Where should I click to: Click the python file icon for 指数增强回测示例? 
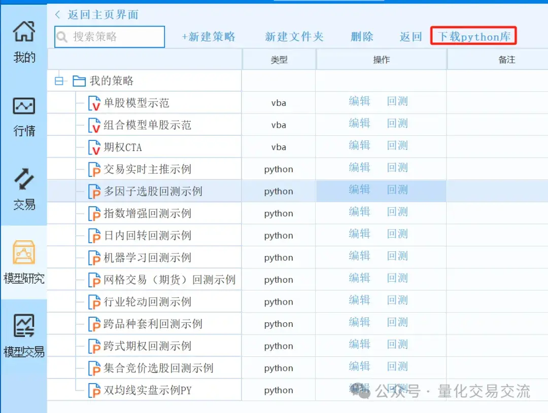(94, 214)
